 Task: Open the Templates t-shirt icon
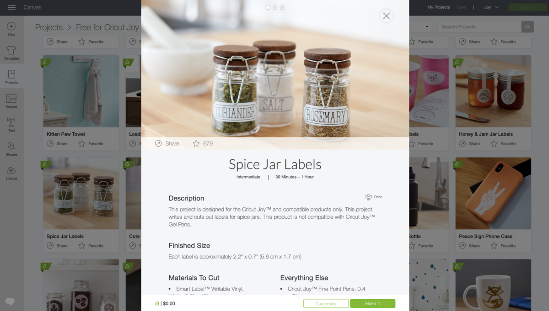[11, 50]
